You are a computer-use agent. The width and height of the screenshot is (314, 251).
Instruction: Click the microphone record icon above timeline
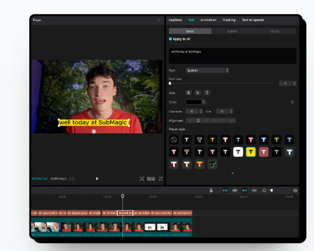point(211,190)
